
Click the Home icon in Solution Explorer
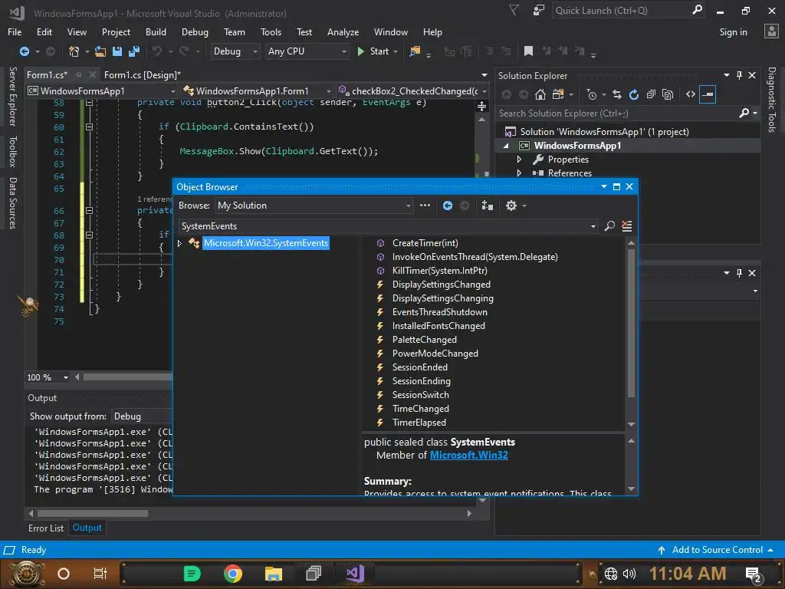click(x=540, y=94)
